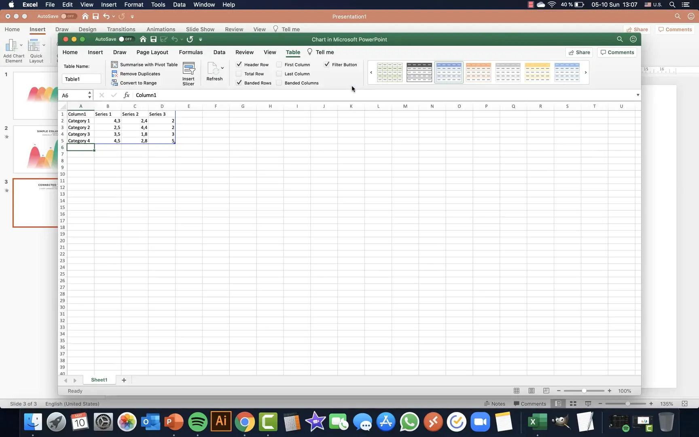Click the redo icon in Excel title bar

[190, 39]
